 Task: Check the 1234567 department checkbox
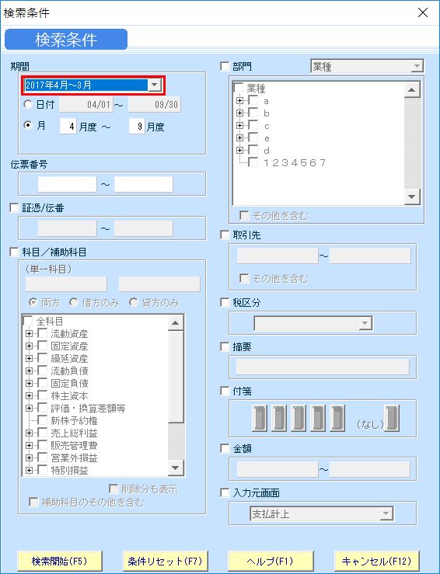pyautogui.click(x=253, y=162)
